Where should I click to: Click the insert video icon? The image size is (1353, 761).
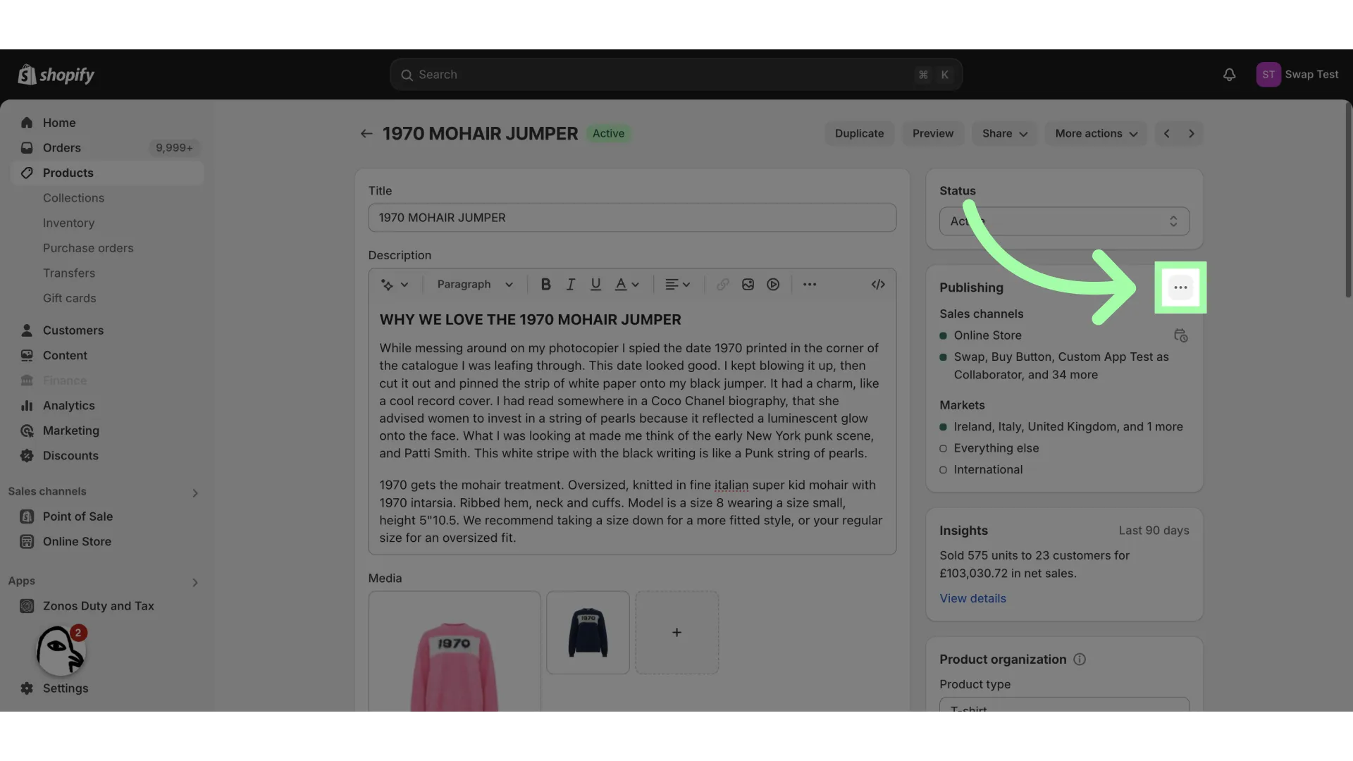point(773,285)
